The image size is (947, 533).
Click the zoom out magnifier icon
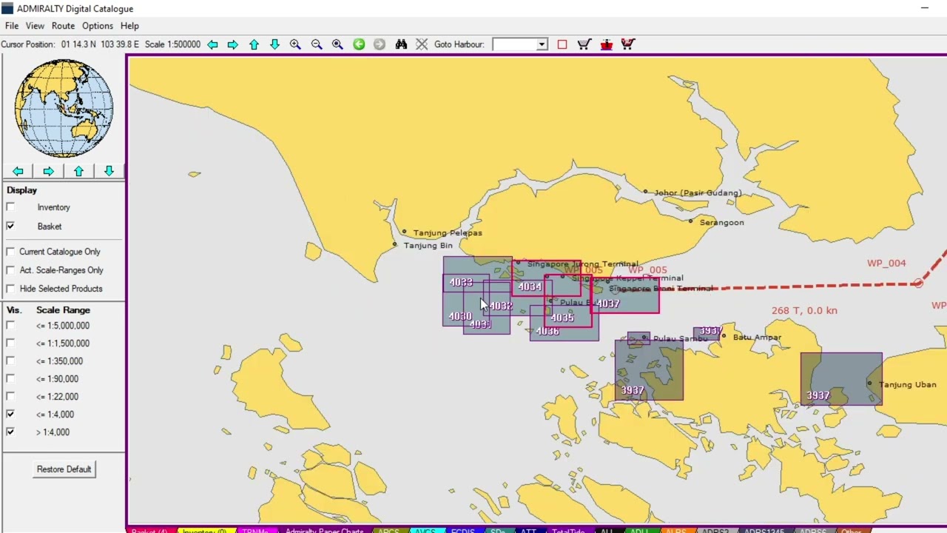pos(317,44)
